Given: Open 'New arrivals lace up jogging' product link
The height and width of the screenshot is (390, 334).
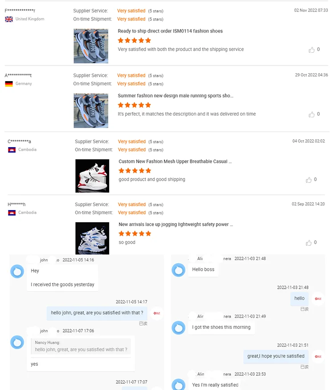Looking at the screenshot, I should pos(176,224).
